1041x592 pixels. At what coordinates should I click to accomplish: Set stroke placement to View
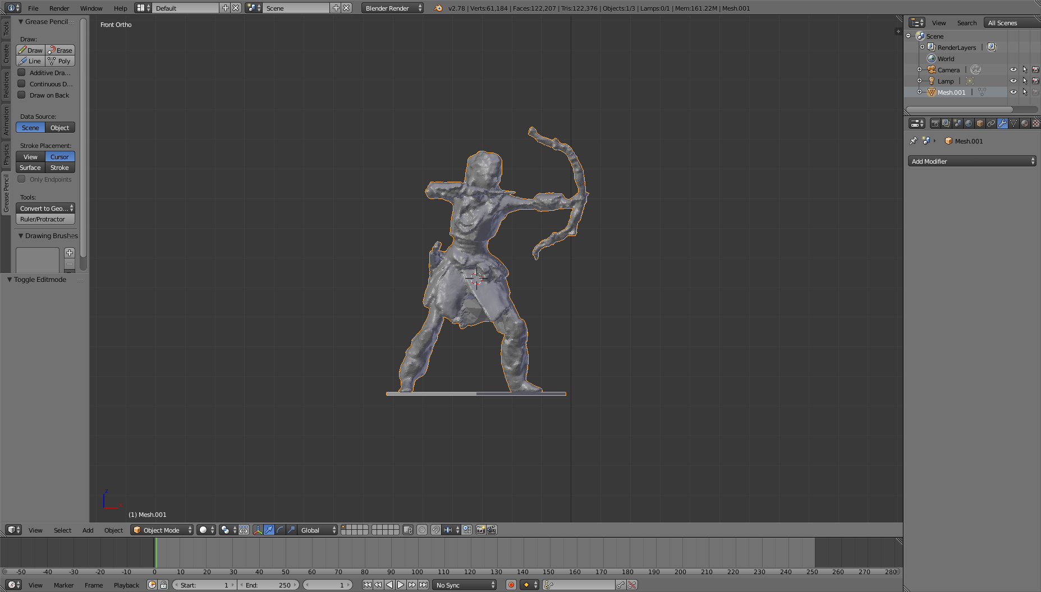[31, 157]
